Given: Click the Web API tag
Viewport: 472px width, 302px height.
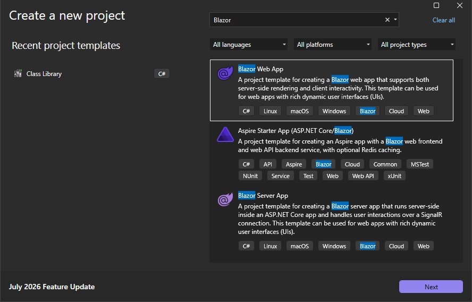Looking at the screenshot, I should [363, 176].
